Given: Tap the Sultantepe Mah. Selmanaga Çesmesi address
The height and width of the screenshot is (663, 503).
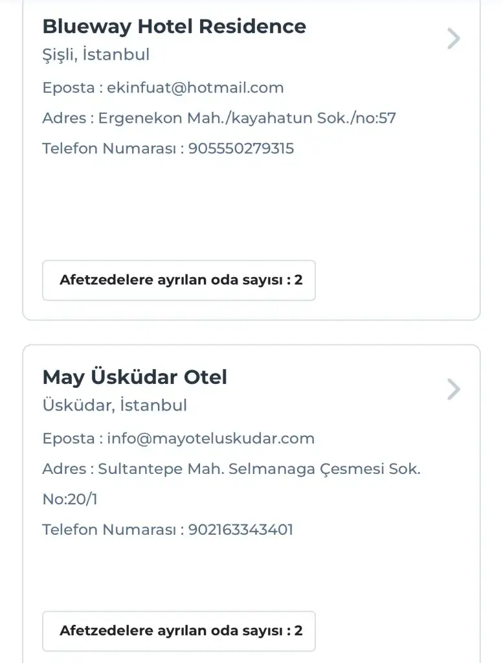Looking at the screenshot, I should pyautogui.click(x=259, y=469).
